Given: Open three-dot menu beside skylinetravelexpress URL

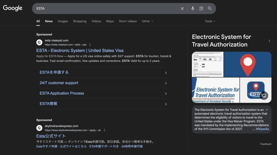Looking at the screenshot, I should pyautogui.click(x=104, y=130).
